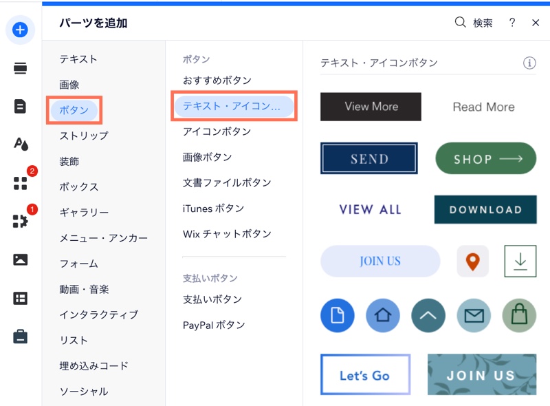Choose the 埋め込みコード category
This screenshot has width=550, height=406.
(x=93, y=366)
